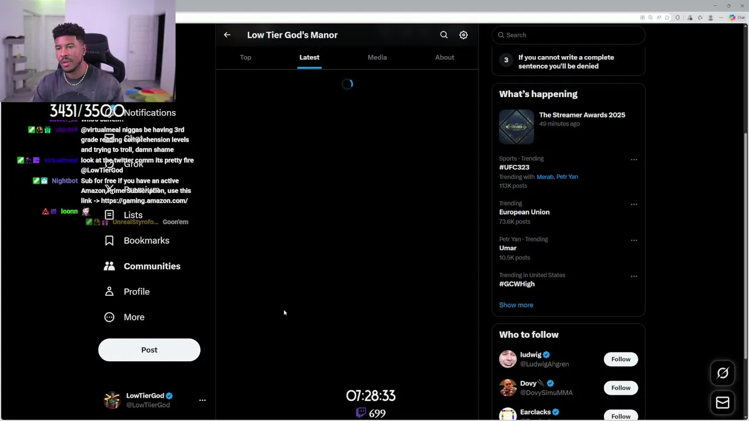Follow Earclacks
This screenshot has height=421, width=749.
pos(621,415)
